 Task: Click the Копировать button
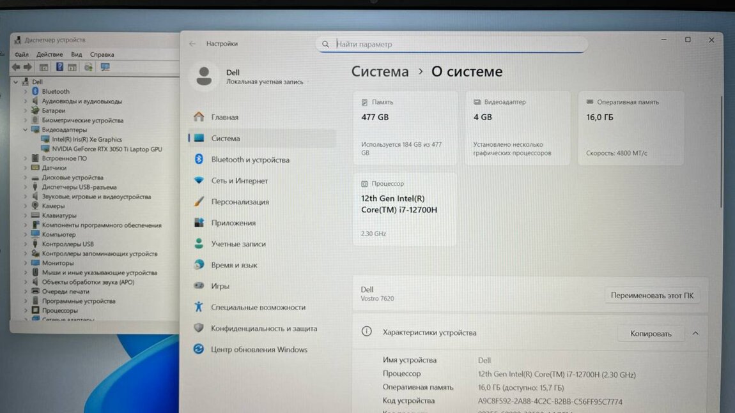pos(651,333)
